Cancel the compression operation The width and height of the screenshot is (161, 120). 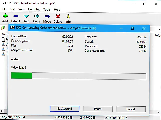point(131,109)
